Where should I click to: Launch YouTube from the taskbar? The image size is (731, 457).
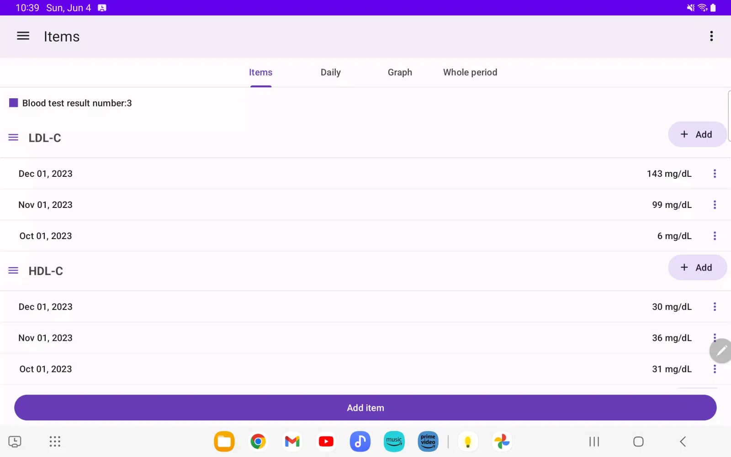326,441
